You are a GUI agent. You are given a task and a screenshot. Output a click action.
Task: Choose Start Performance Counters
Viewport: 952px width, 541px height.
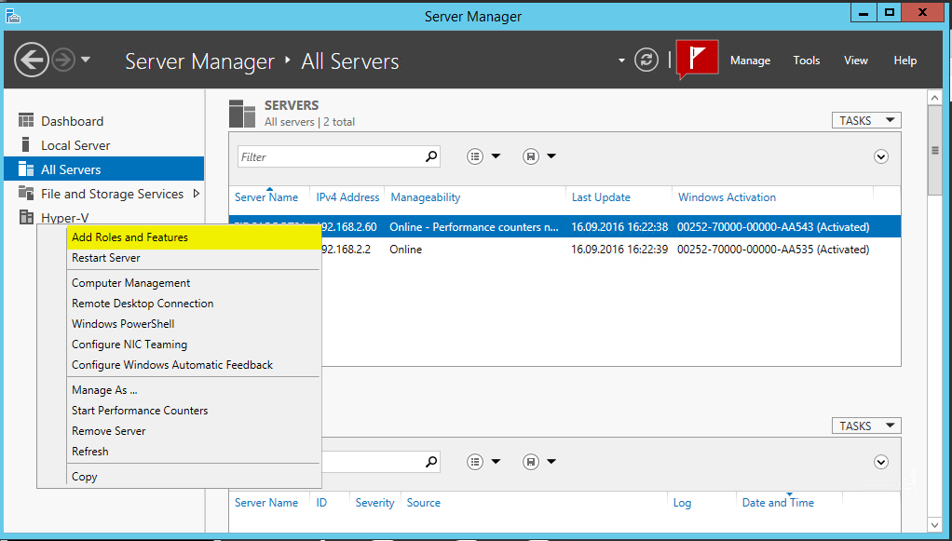click(x=193, y=411)
